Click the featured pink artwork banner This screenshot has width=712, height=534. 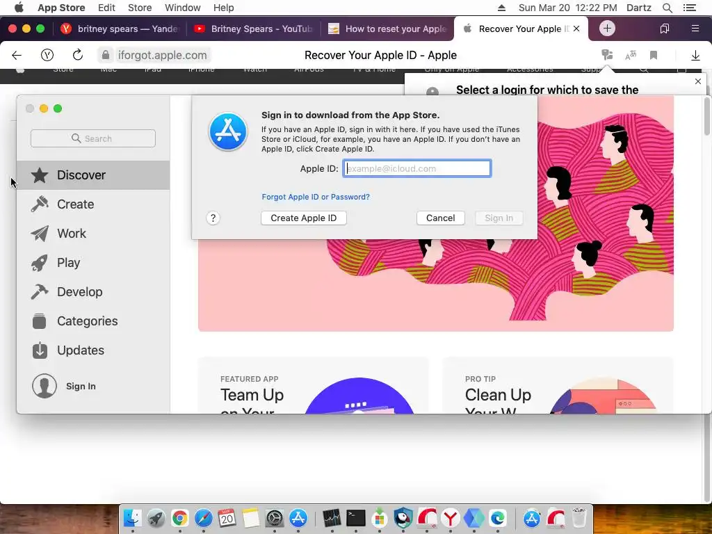pyautogui.click(x=436, y=285)
